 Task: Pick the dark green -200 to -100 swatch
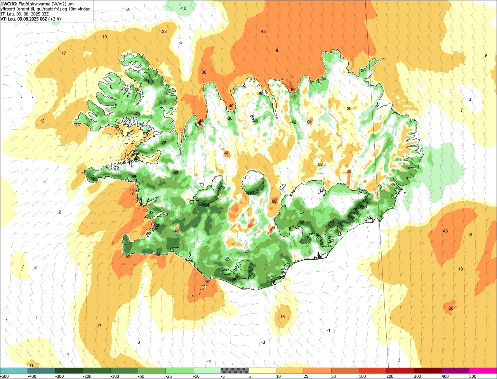click(x=97, y=370)
